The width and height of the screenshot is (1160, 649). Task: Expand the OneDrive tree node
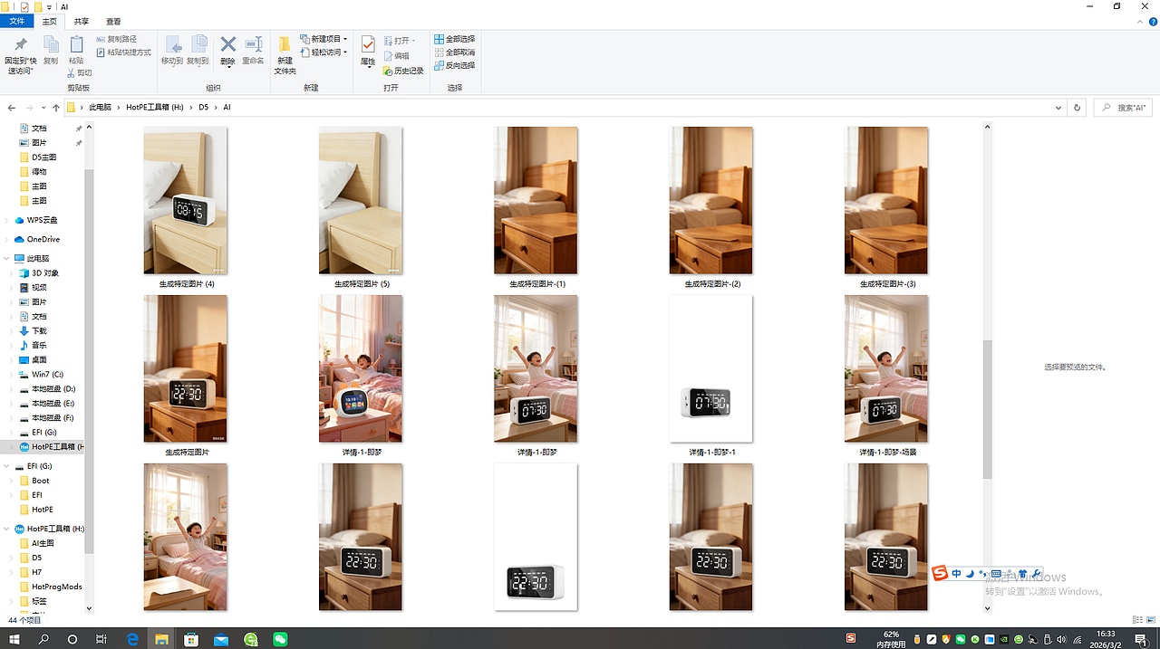[7, 240]
